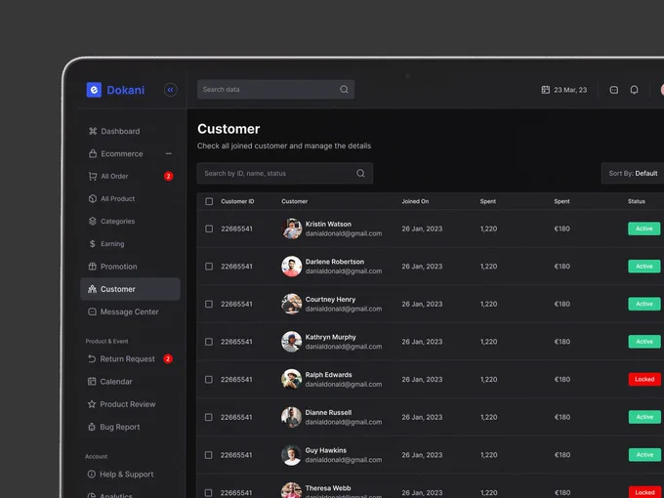
Task: Click the red 2 badge on All Order
Action: point(169,176)
